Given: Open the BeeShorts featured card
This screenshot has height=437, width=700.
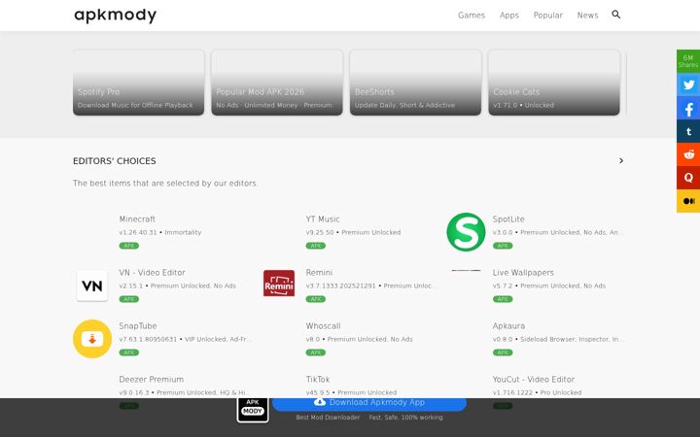Looking at the screenshot, I should pyautogui.click(x=416, y=83).
